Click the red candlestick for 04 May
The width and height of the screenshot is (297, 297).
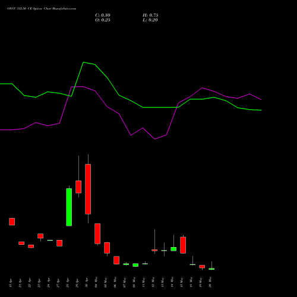[x=97, y=233]
